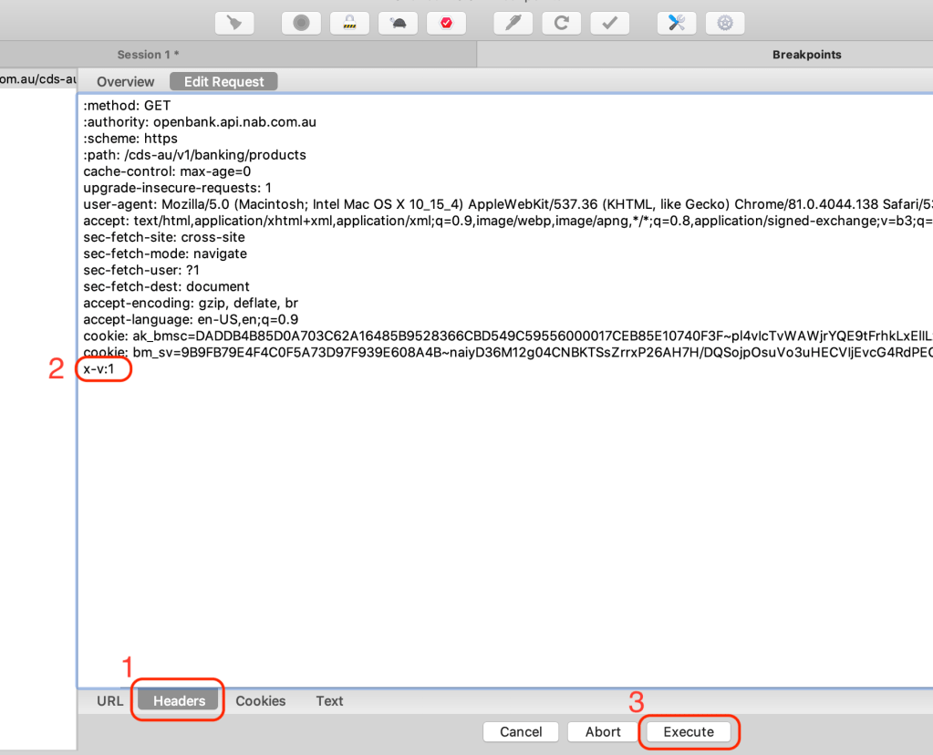Screen dimensions: 933x755
Task: Compose a new request with pen icon
Action: pyautogui.click(x=513, y=23)
